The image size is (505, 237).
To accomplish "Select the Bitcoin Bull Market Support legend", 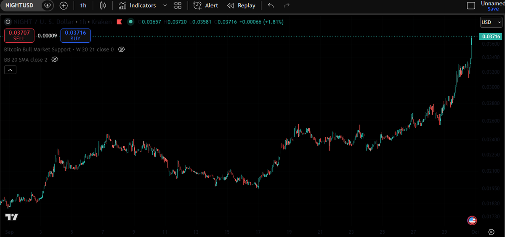I will click(x=59, y=49).
